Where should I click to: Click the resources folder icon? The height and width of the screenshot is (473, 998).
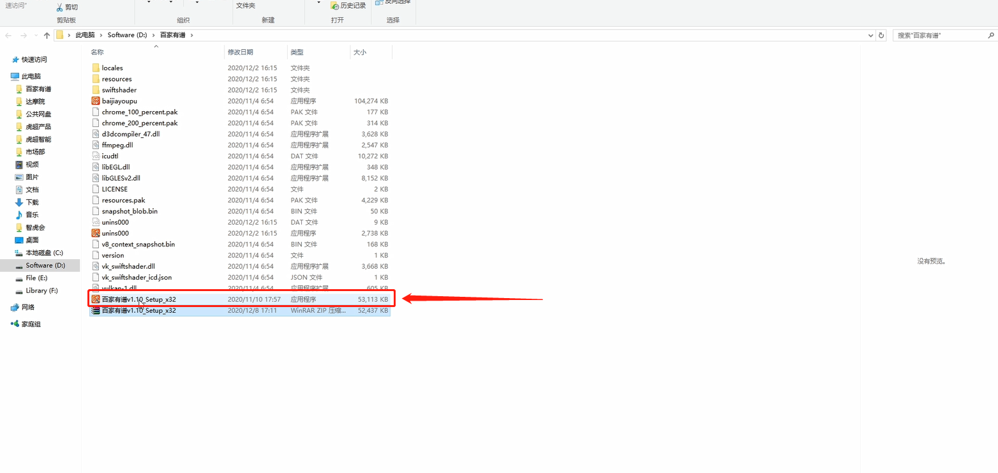(x=96, y=79)
